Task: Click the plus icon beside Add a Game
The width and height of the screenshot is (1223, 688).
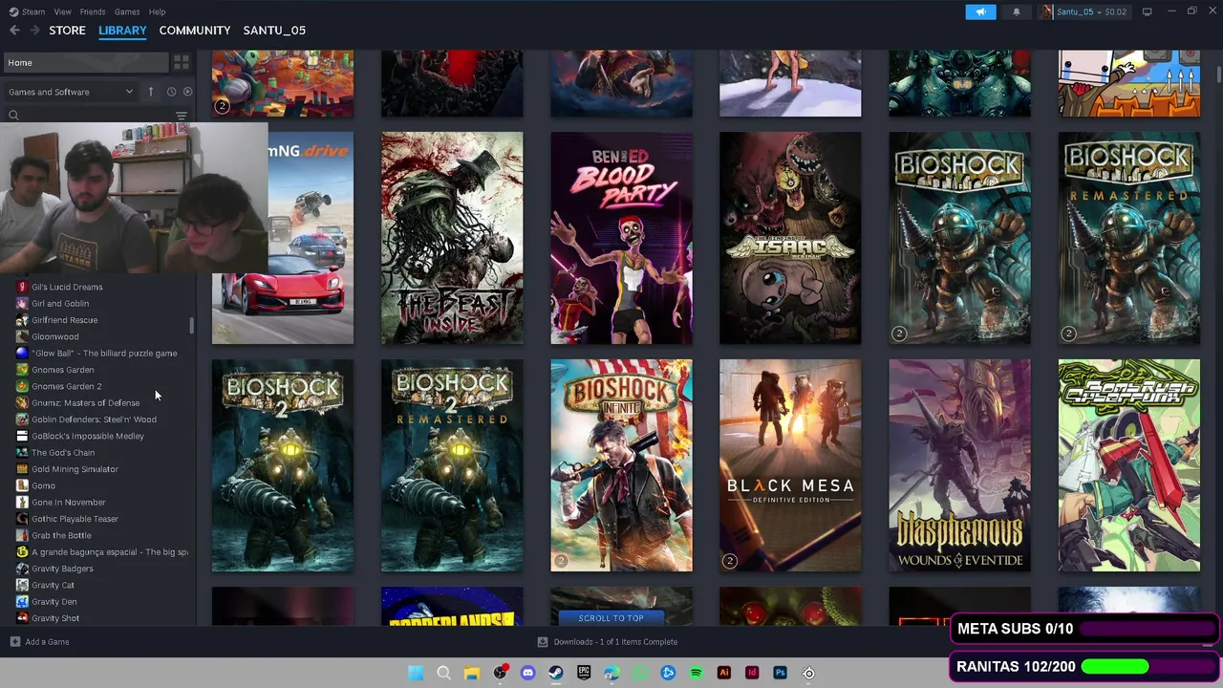Action: (x=14, y=642)
